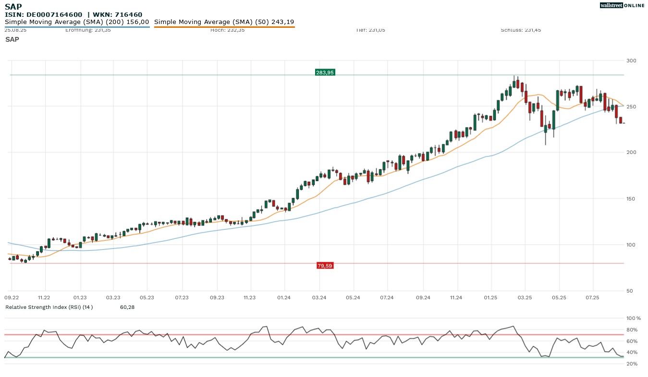
Task: Click the 03.25 date axis label
Action: point(525,298)
